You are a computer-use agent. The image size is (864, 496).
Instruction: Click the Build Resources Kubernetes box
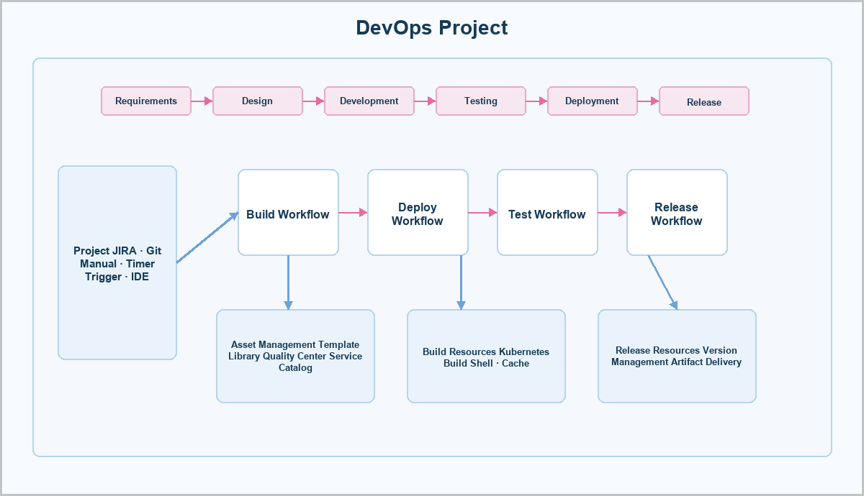click(486, 357)
